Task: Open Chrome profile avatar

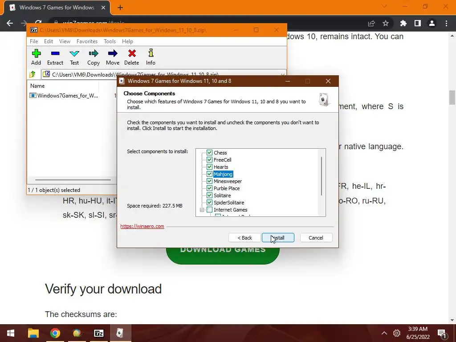Action: pyautogui.click(x=432, y=23)
